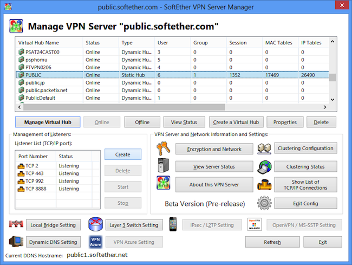Click the keys icon beside Encryption and Network
The width and height of the screenshot is (352, 265).
pos(163,148)
